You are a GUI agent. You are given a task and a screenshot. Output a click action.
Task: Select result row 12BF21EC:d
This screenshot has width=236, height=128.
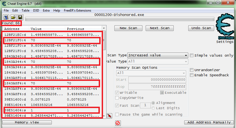click(x=52, y=35)
